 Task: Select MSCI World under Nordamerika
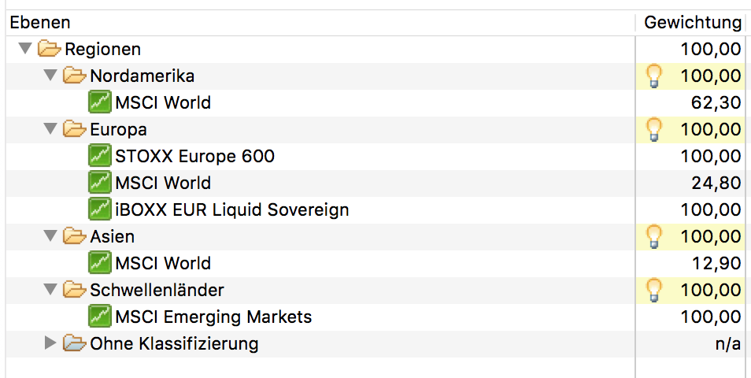[162, 102]
